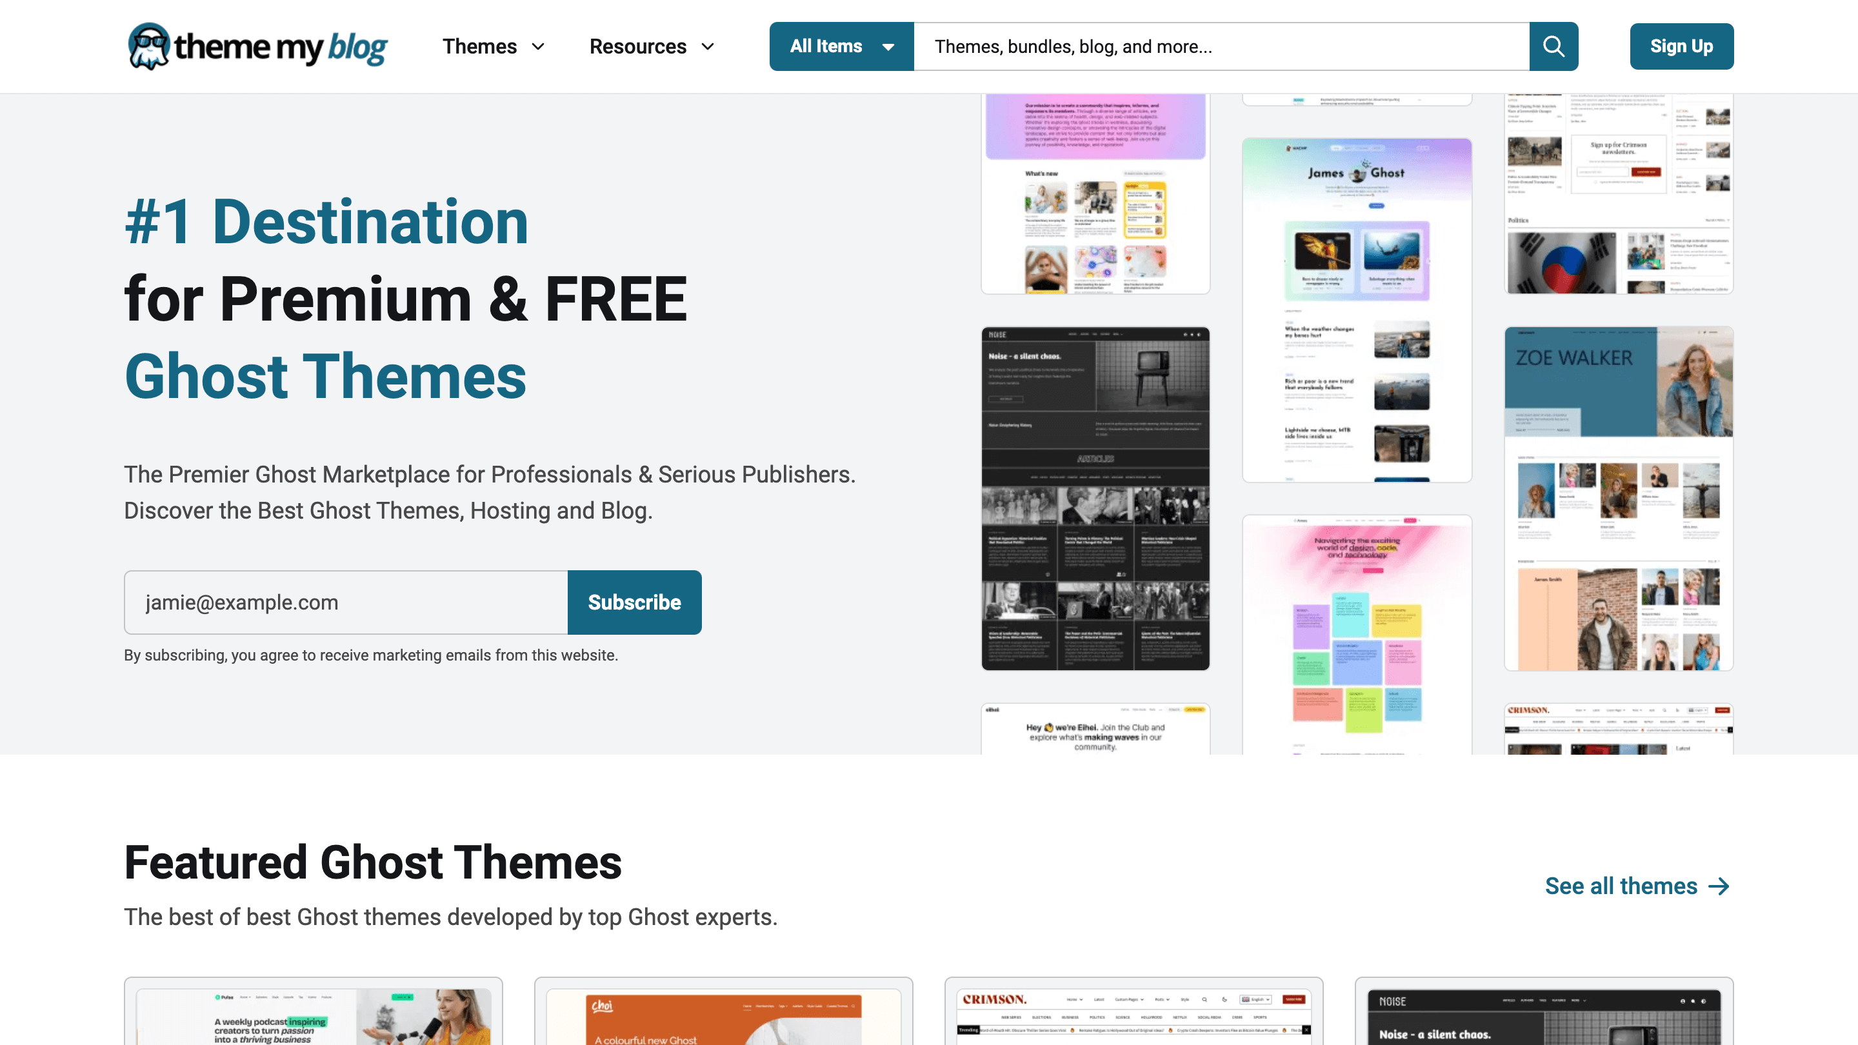The height and width of the screenshot is (1045, 1858).
Task: Click the Sign Up button
Action: click(1681, 46)
